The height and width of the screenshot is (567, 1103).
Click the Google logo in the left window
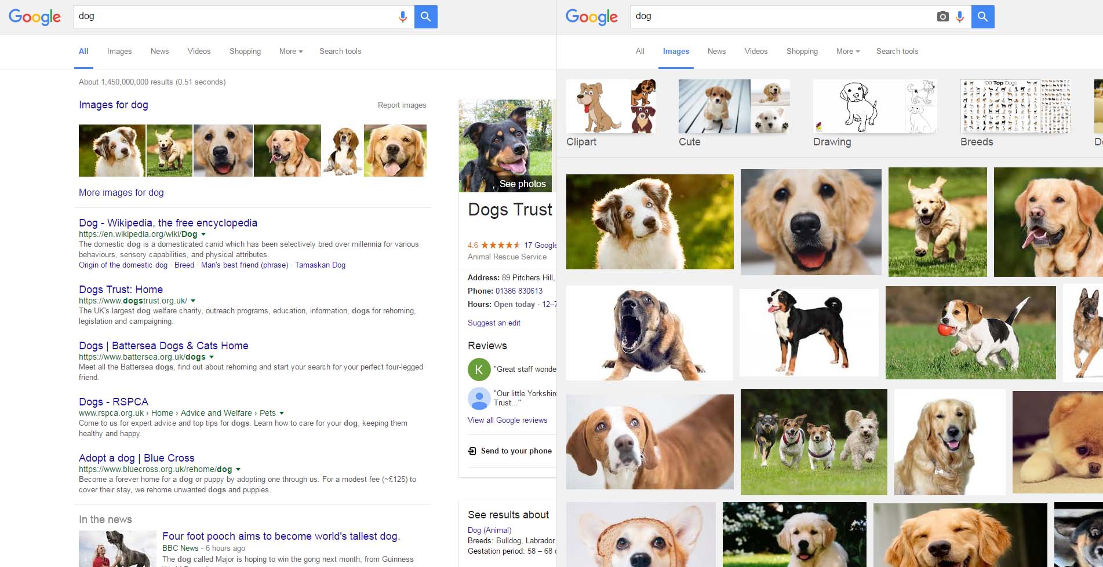[35, 17]
